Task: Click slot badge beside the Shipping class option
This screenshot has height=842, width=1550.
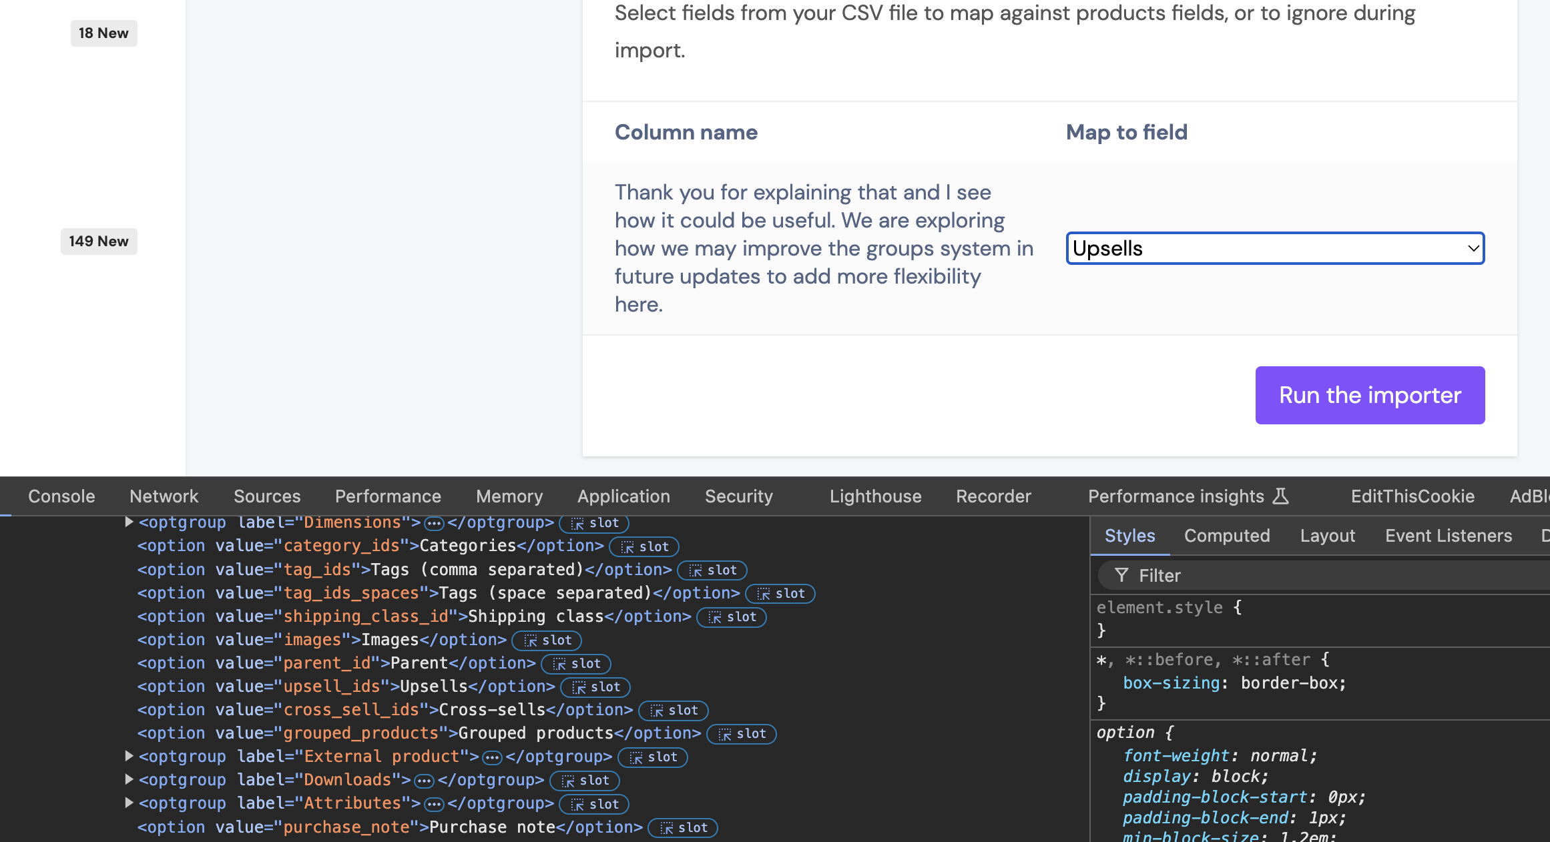Action: point(732,616)
